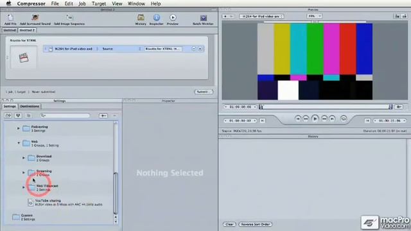
Task: Expand the Web Videocast group
Action: pyautogui.click(x=23, y=187)
